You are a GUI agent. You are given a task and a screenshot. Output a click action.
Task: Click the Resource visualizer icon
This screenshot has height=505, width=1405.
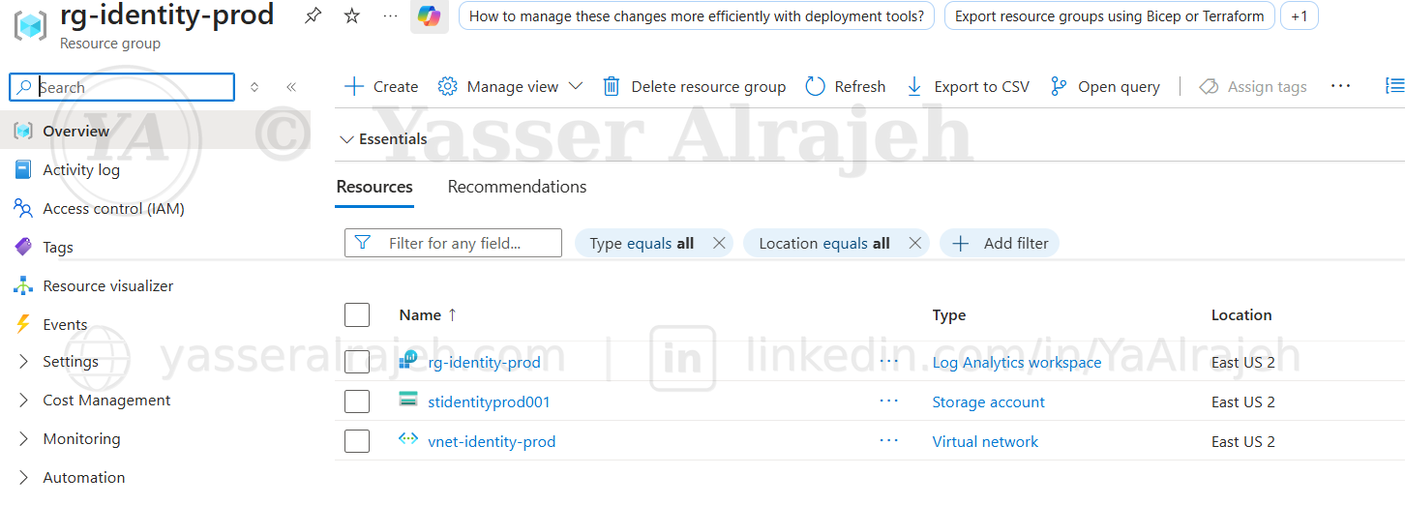(x=23, y=285)
